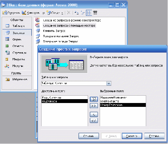Select Код_Клиенты in available fields list
The width and height of the screenshot is (168, 144).
(64, 97)
